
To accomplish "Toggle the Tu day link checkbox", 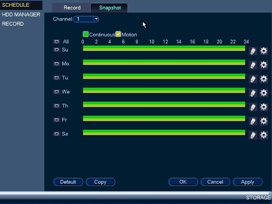I will click(56, 78).
